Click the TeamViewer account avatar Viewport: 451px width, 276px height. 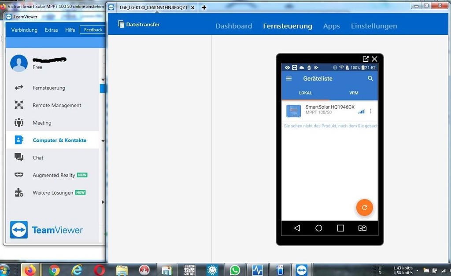point(19,63)
